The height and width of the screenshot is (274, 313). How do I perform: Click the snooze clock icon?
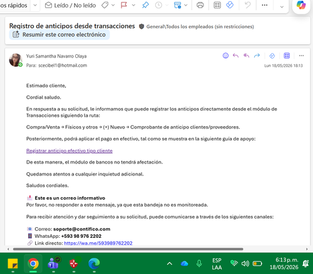(158, 5)
